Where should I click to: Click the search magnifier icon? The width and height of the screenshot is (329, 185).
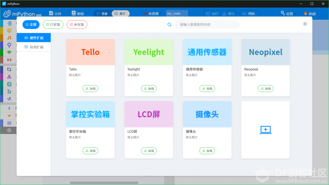click(169, 25)
